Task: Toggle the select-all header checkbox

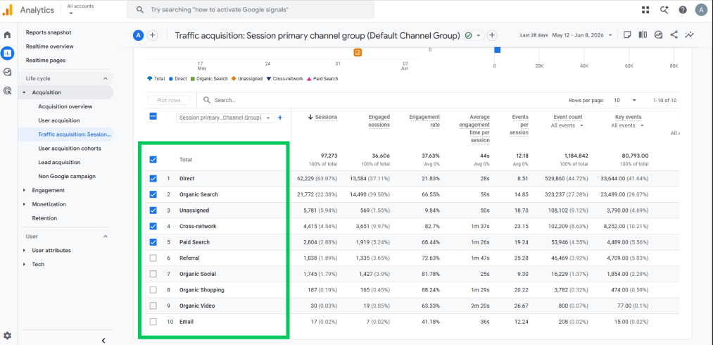Action: click(x=153, y=116)
